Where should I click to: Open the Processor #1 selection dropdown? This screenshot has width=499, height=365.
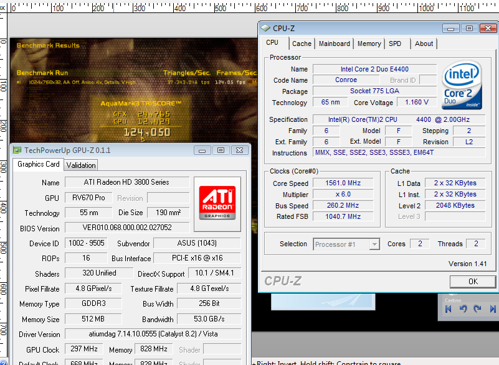pos(346,244)
